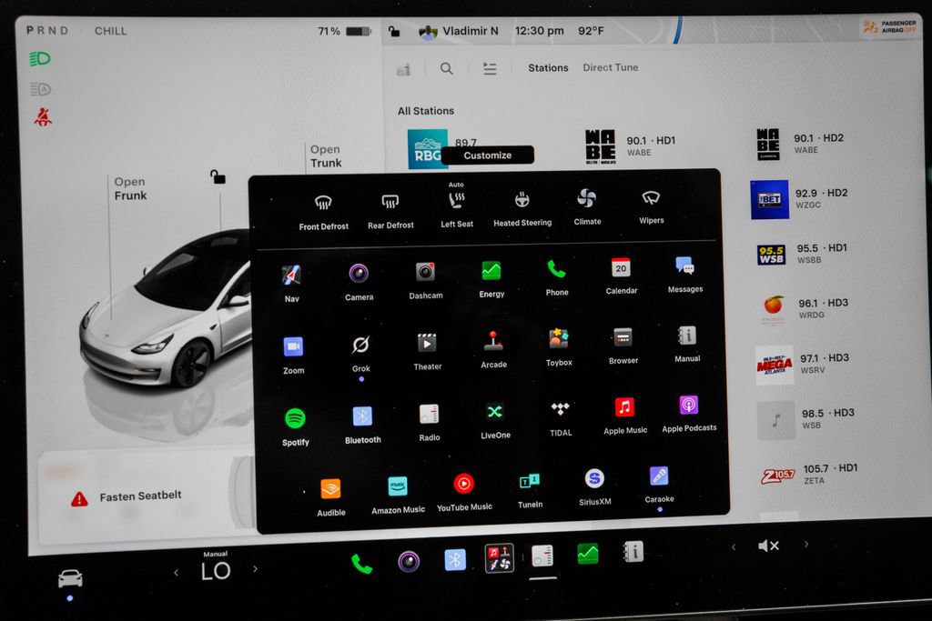Viewport: 932px width, 621px height.
Task: Open the media list menu icon
Action: coord(490,69)
